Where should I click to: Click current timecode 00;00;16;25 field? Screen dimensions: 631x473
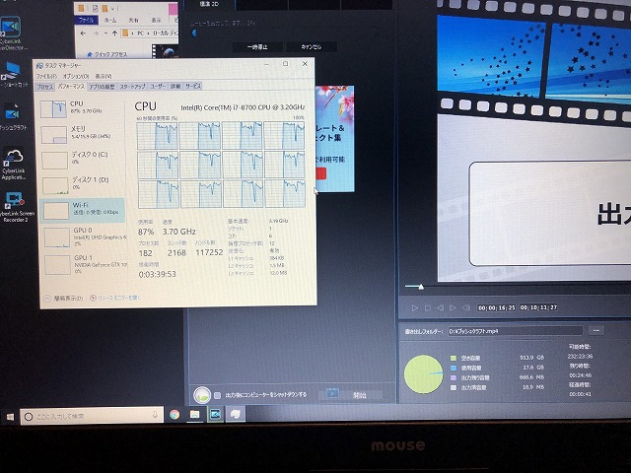tap(497, 307)
